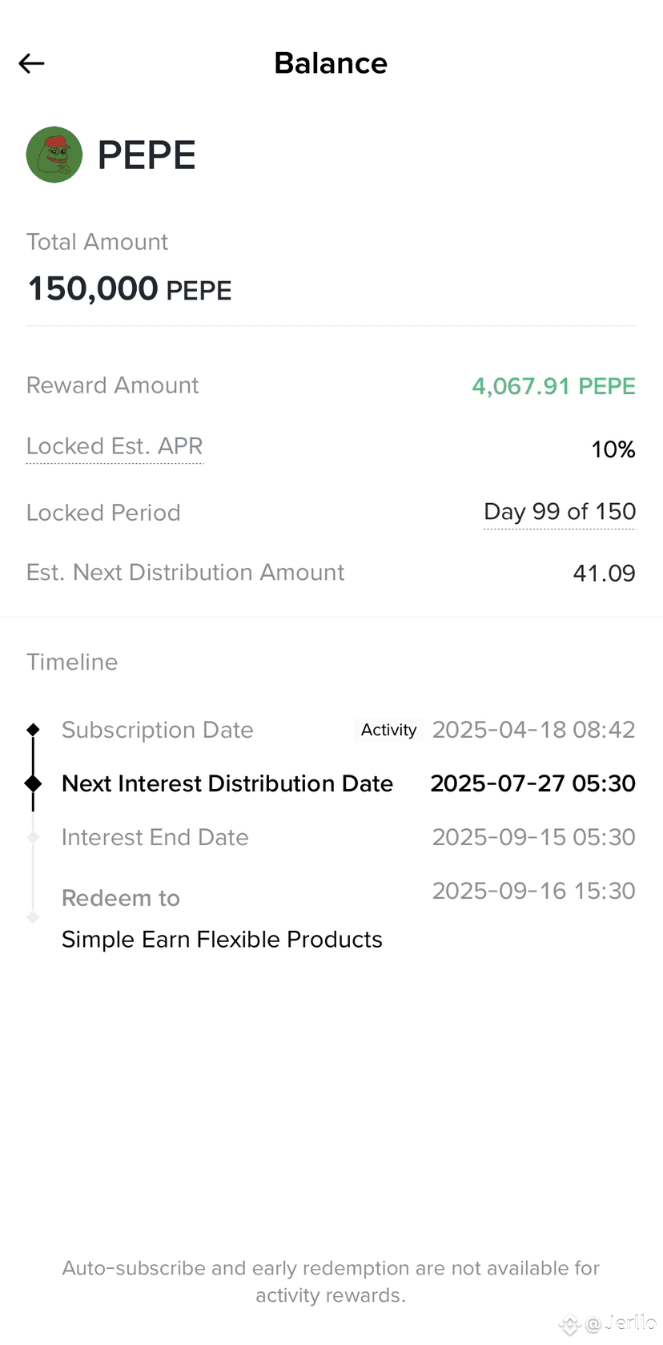
Task: Tap the Redeem to label
Action: point(121,898)
